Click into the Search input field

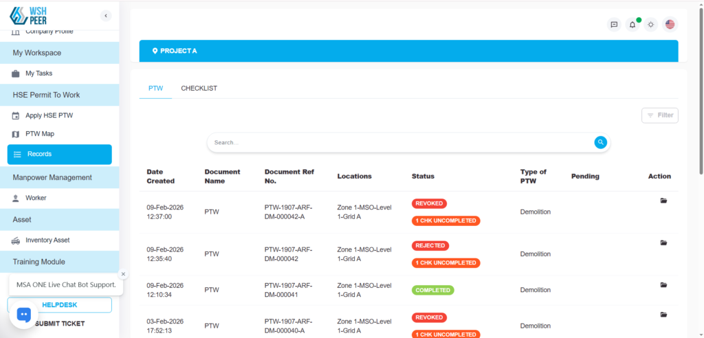[399, 143]
